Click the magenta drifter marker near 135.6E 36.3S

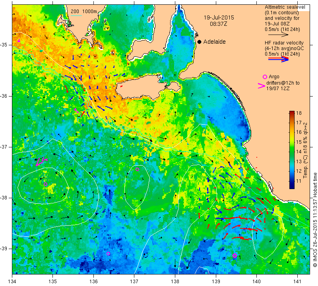click(76, 110)
